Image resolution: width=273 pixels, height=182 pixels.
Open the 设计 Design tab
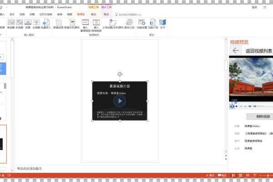12,14
